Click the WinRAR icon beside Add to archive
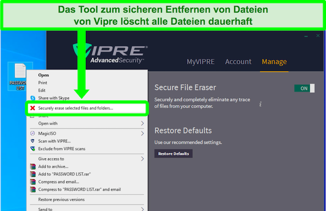This screenshot has width=326, height=211. 33,166
